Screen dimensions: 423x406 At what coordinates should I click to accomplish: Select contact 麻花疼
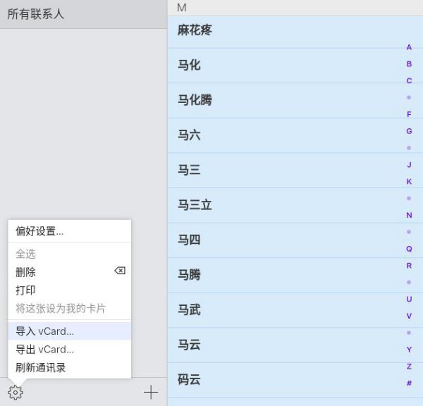pos(195,30)
